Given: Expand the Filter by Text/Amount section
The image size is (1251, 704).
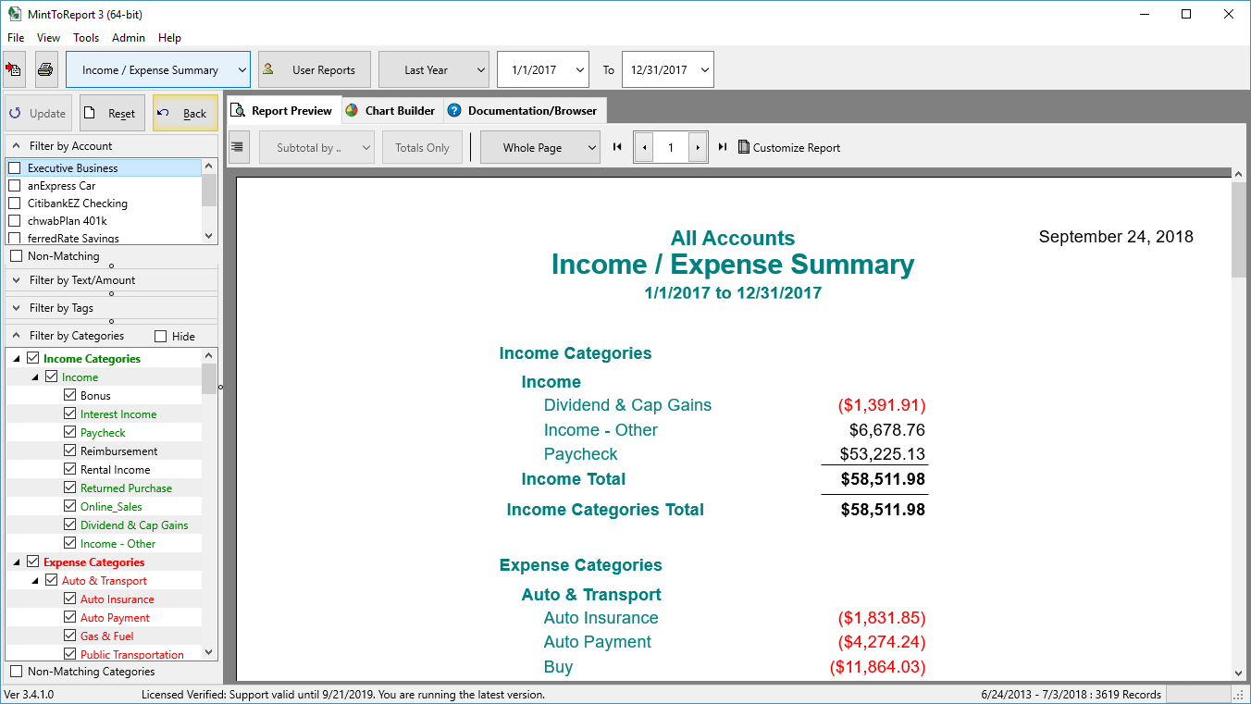Looking at the screenshot, I should (x=17, y=280).
